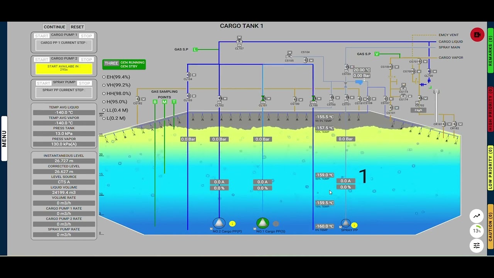Image resolution: width=494 pixels, height=278 pixels.
Task: Select green valve CL101 at 25%
Action: coord(263,98)
